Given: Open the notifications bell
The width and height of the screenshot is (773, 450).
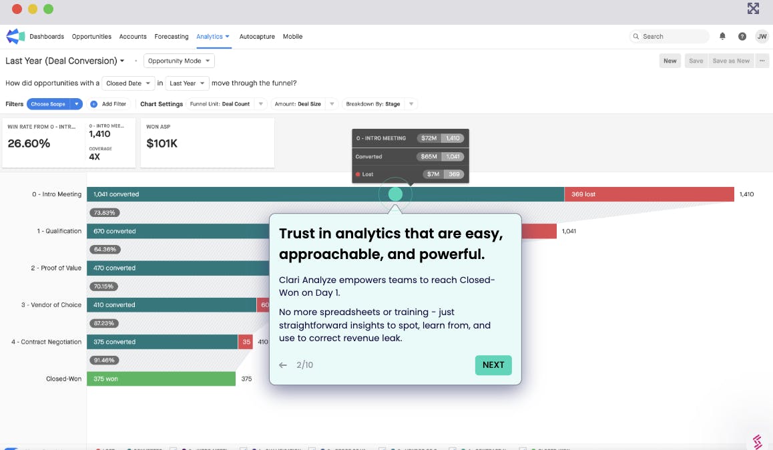Looking at the screenshot, I should click(x=722, y=36).
